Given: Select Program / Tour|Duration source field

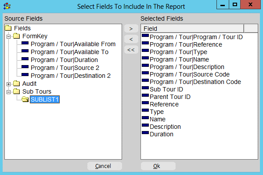Looking at the screenshot, I should (x=64, y=60).
